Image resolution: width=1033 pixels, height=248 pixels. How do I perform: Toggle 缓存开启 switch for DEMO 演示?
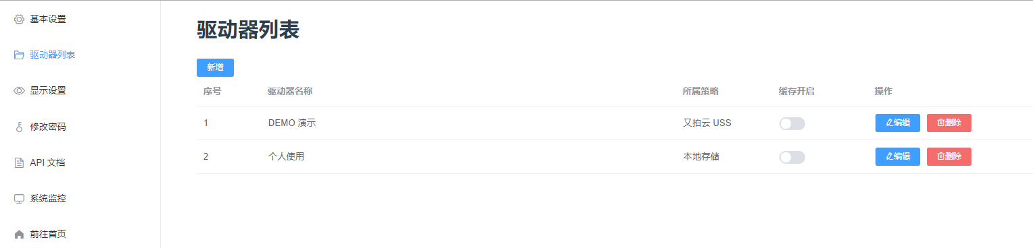coord(792,123)
